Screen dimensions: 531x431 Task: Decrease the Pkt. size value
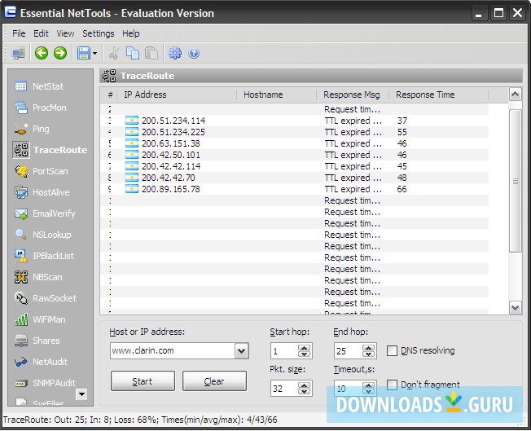click(304, 392)
